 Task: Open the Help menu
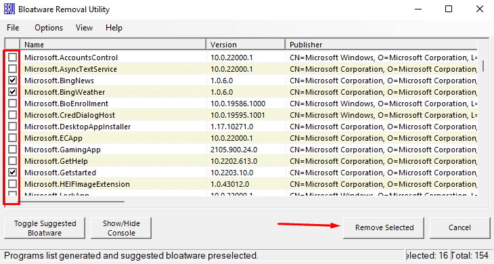114,28
